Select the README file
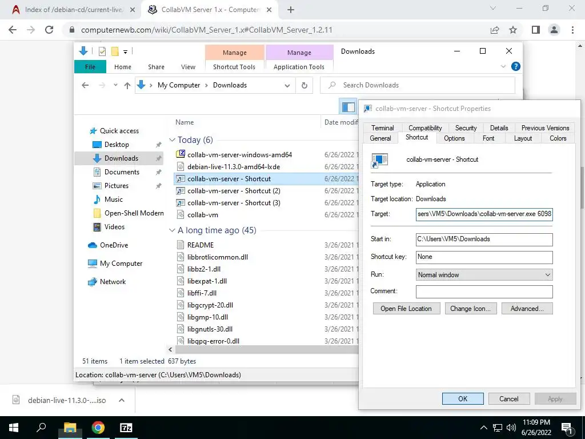This screenshot has height=439, width=585. pyautogui.click(x=201, y=245)
